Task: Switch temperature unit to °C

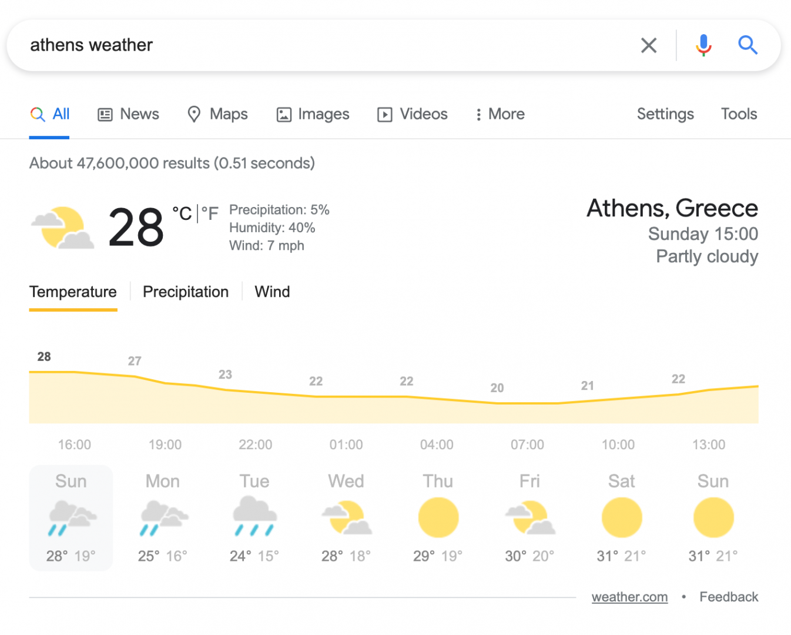Action: pos(182,213)
